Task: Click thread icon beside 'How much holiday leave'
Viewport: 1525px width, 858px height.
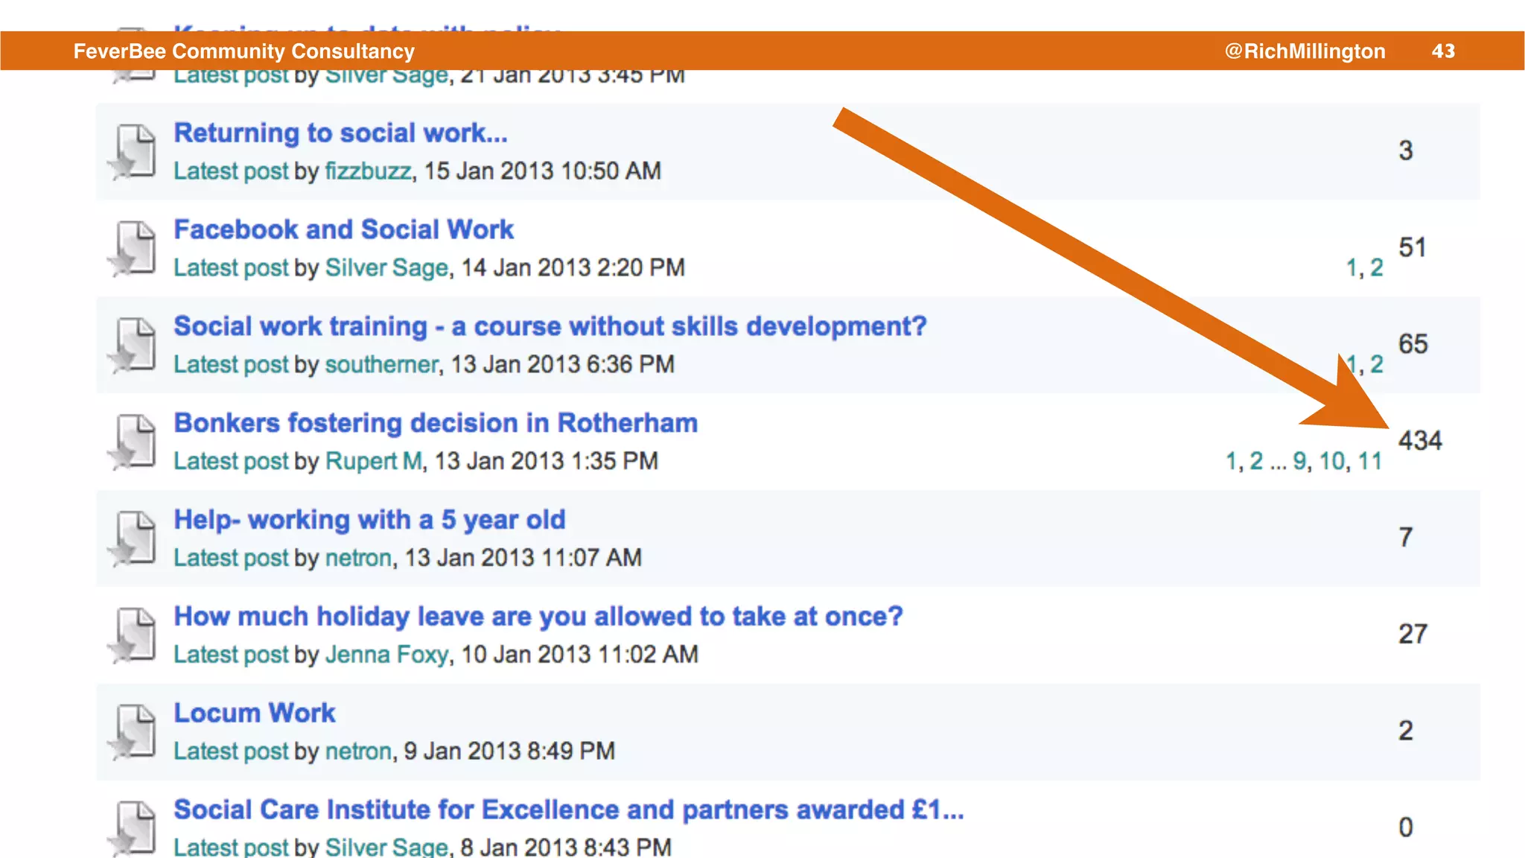Action: [133, 636]
